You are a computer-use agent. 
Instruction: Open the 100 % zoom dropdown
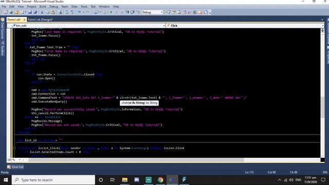tap(20, 160)
